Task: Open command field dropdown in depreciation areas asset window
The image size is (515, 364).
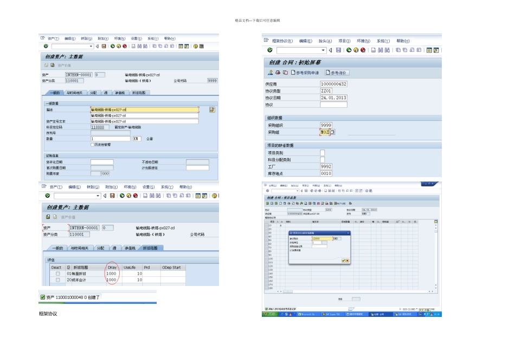Action: click(98, 196)
